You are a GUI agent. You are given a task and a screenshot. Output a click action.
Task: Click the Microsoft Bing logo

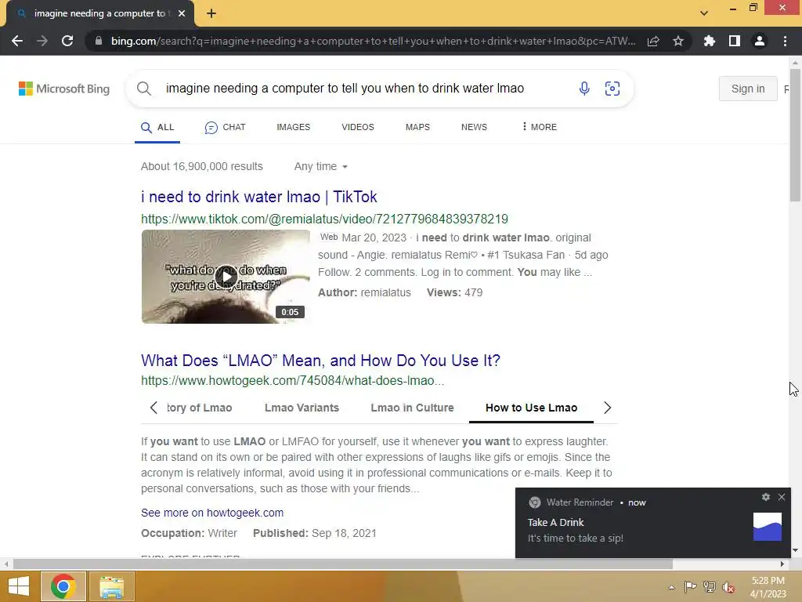point(64,89)
